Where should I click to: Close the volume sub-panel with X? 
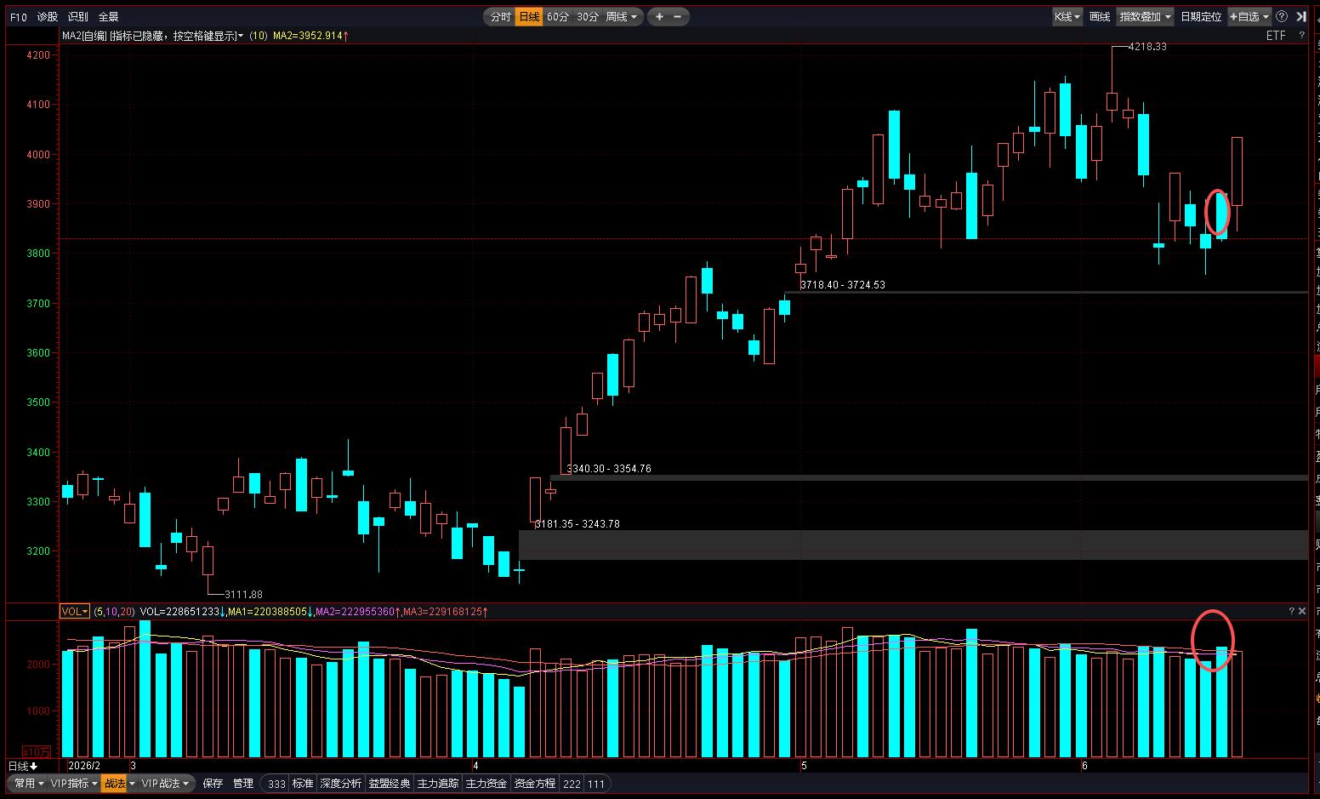[x=1302, y=611]
